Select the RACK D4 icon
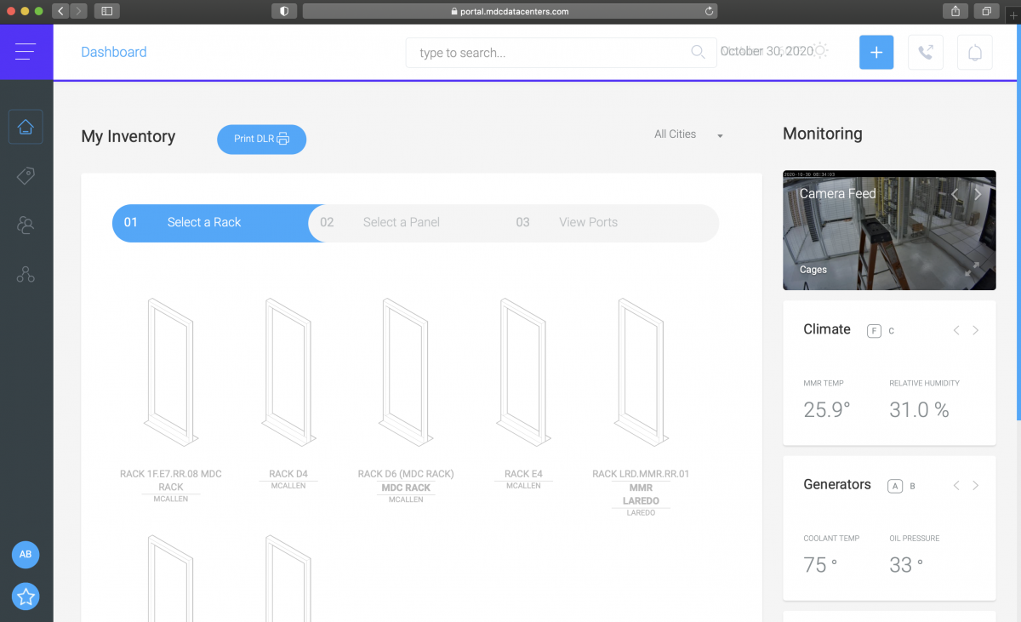The height and width of the screenshot is (622, 1021). (288, 372)
